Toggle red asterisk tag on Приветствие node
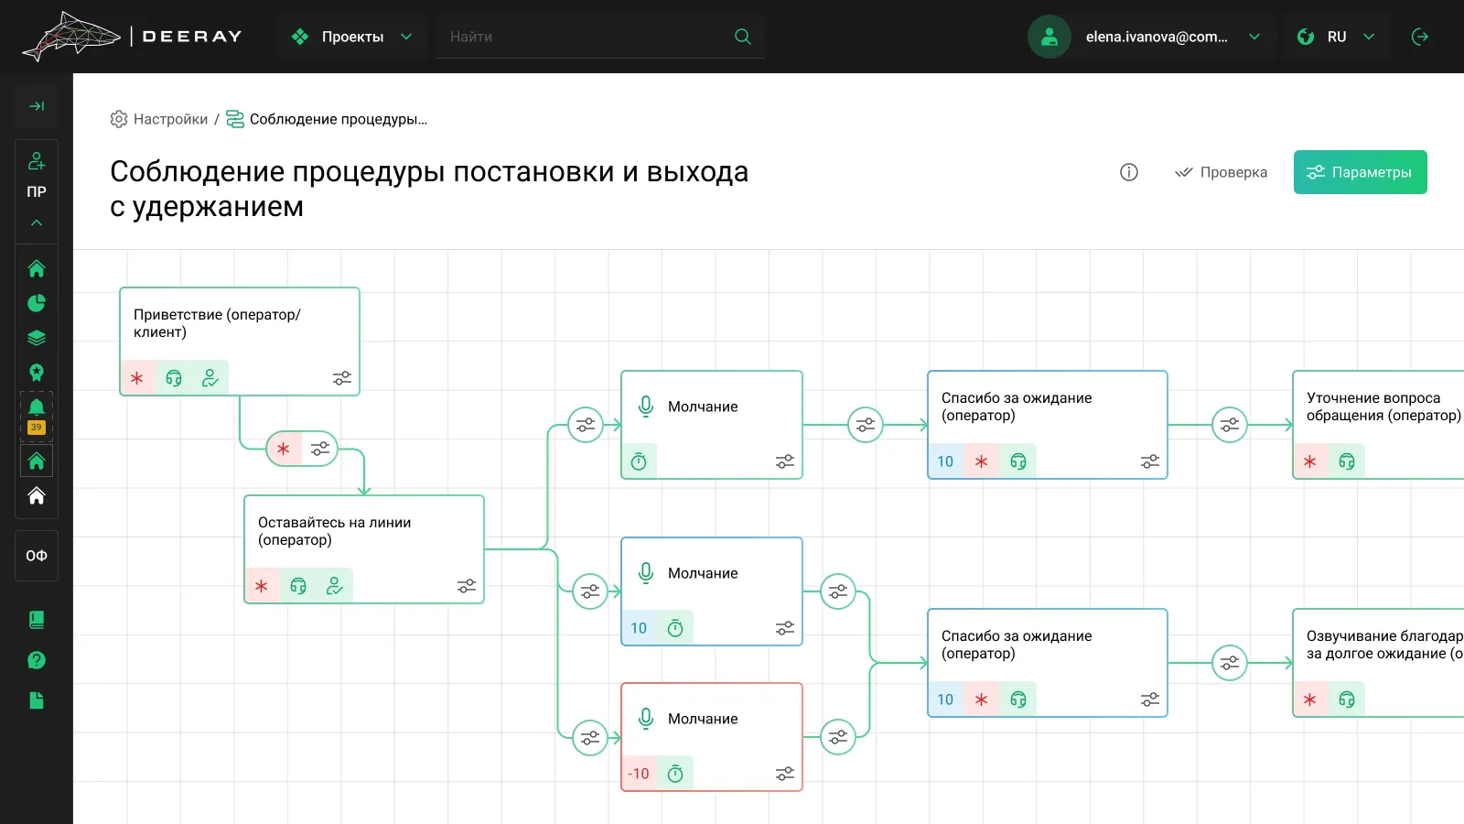Viewport: 1464px width, 824px height. coord(137,378)
